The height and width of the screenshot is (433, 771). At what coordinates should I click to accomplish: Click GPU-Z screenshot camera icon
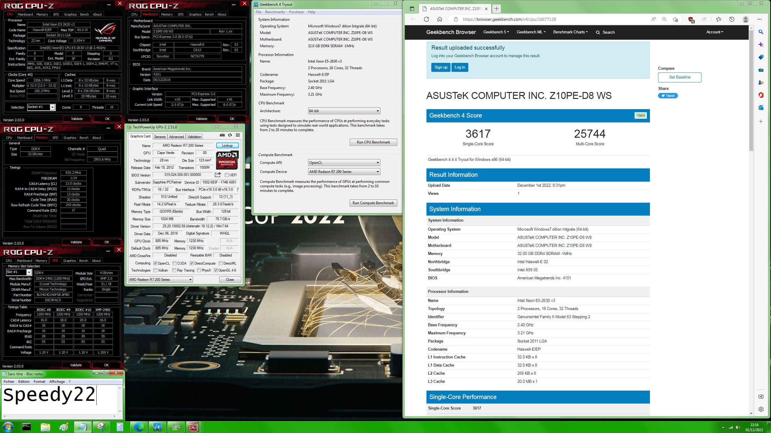pyautogui.click(x=222, y=135)
